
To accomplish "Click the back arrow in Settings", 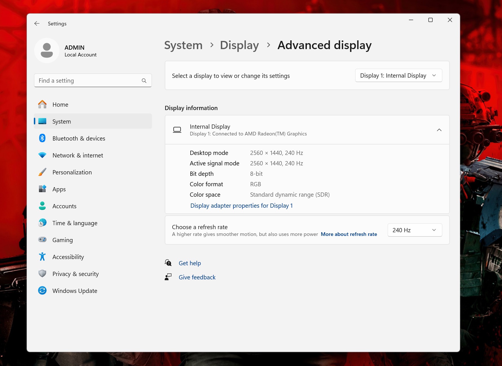I will (x=37, y=24).
